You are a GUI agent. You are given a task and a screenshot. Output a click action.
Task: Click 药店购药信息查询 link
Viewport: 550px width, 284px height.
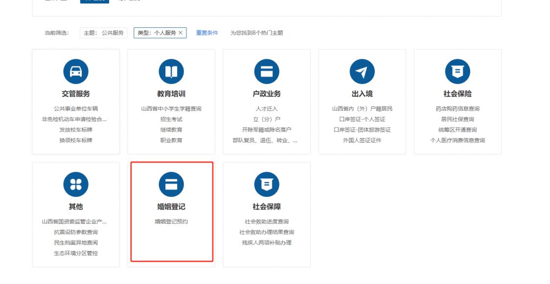pyautogui.click(x=458, y=109)
